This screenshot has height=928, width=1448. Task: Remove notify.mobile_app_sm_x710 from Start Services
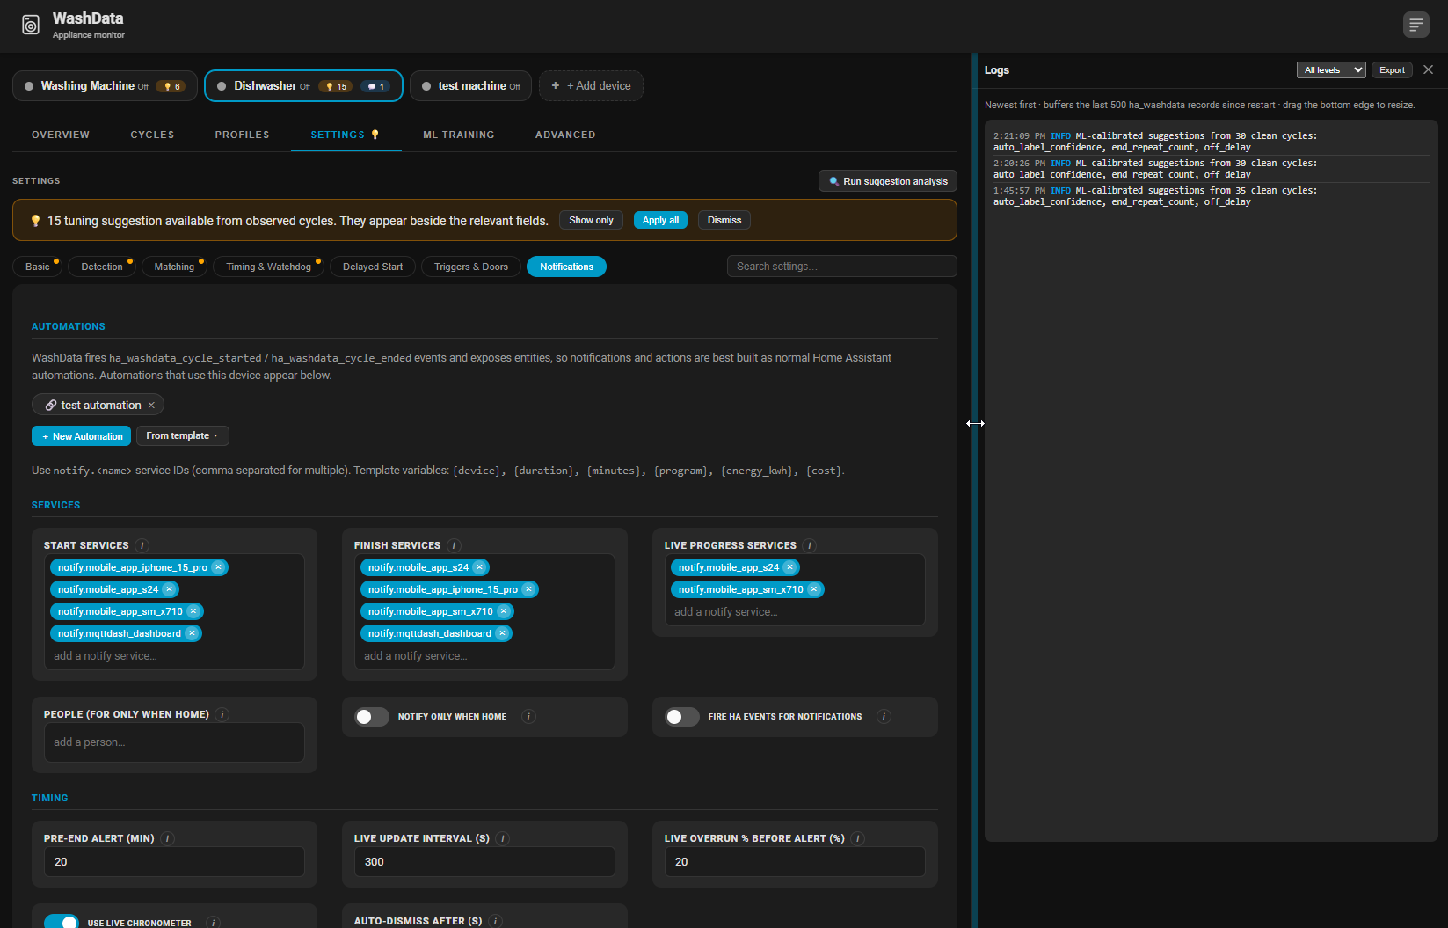[x=193, y=611]
